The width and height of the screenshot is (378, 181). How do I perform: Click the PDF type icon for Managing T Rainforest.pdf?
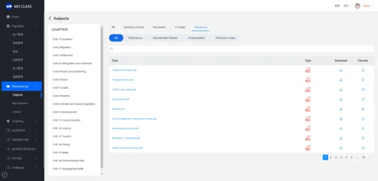pyautogui.click(x=308, y=138)
